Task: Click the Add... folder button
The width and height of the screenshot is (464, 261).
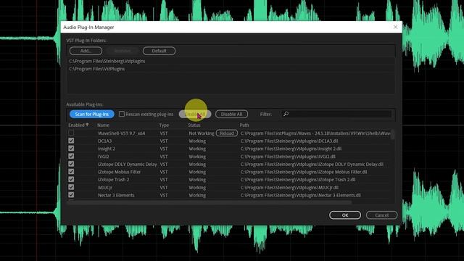Action: click(x=86, y=51)
